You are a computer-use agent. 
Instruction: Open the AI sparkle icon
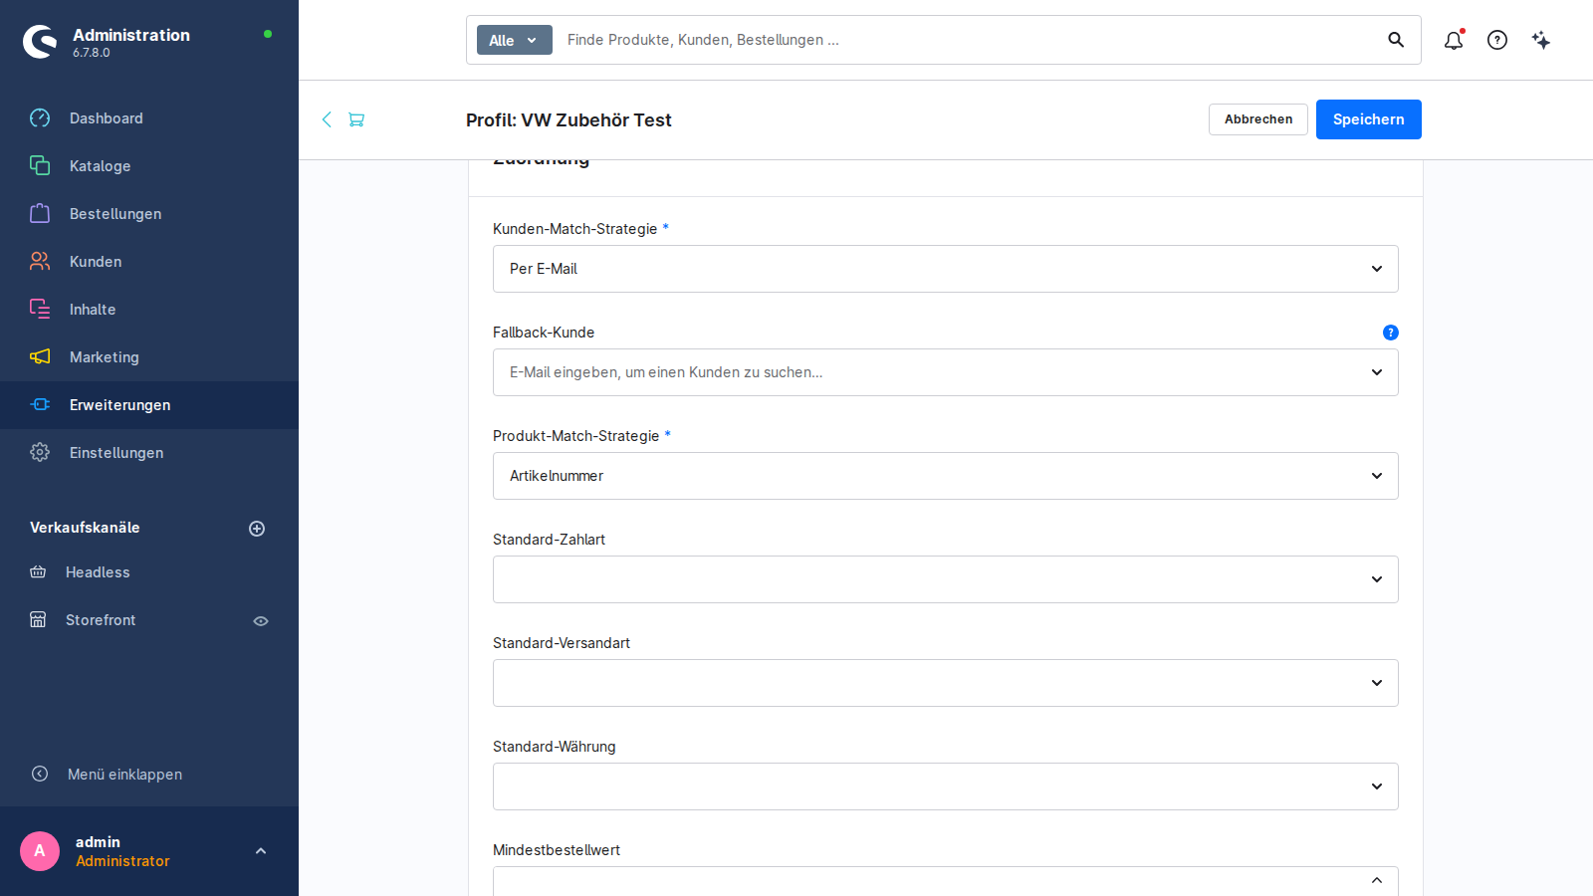coord(1541,40)
